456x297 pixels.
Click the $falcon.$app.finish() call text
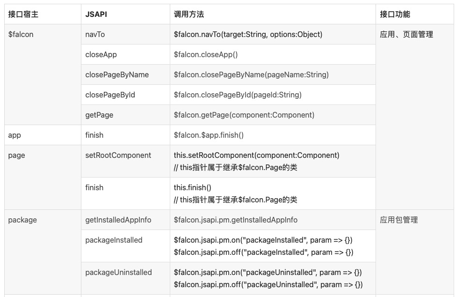pos(209,135)
